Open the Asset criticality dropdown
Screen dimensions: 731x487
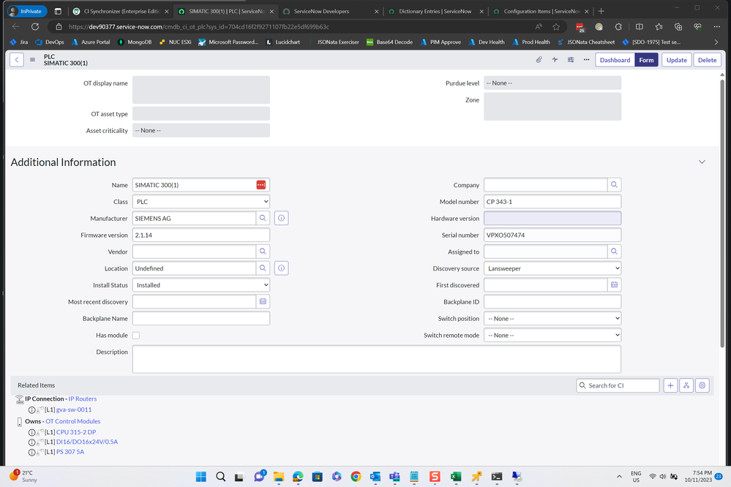pos(201,130)
